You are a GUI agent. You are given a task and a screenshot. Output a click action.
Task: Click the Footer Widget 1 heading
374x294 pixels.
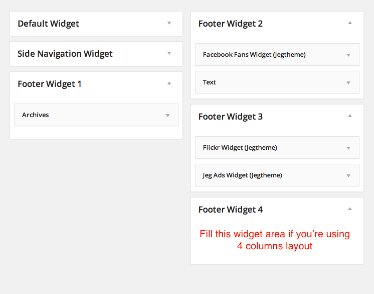coord(50,84)
